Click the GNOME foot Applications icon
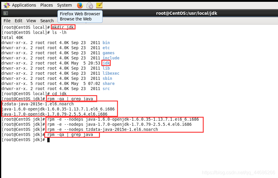This screenshot has height=178, width=278. pyautogui.click(x=7, y=5)
